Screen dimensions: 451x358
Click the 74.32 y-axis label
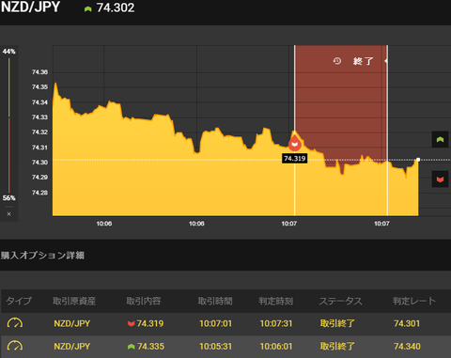point(39,132)
